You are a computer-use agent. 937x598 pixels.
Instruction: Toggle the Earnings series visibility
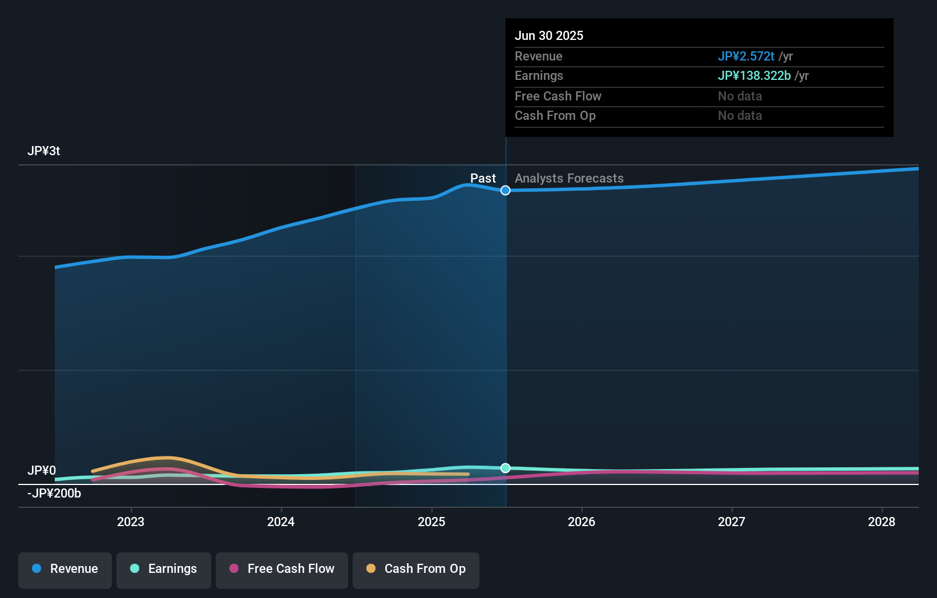(x=164, y=570)
